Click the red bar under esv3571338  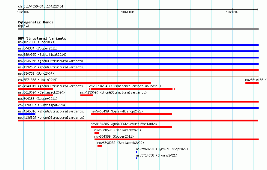(x=85, y=83)
